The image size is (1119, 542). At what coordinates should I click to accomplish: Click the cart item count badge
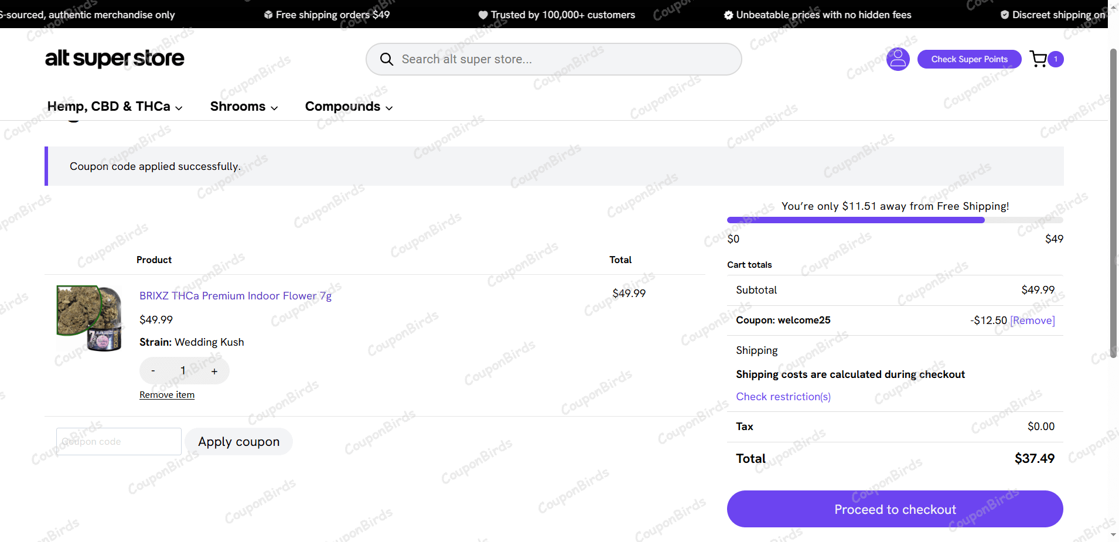point(1056,59)
